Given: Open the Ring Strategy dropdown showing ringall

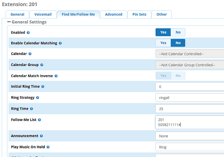Looking at the screenshot, I should [190, 98].
